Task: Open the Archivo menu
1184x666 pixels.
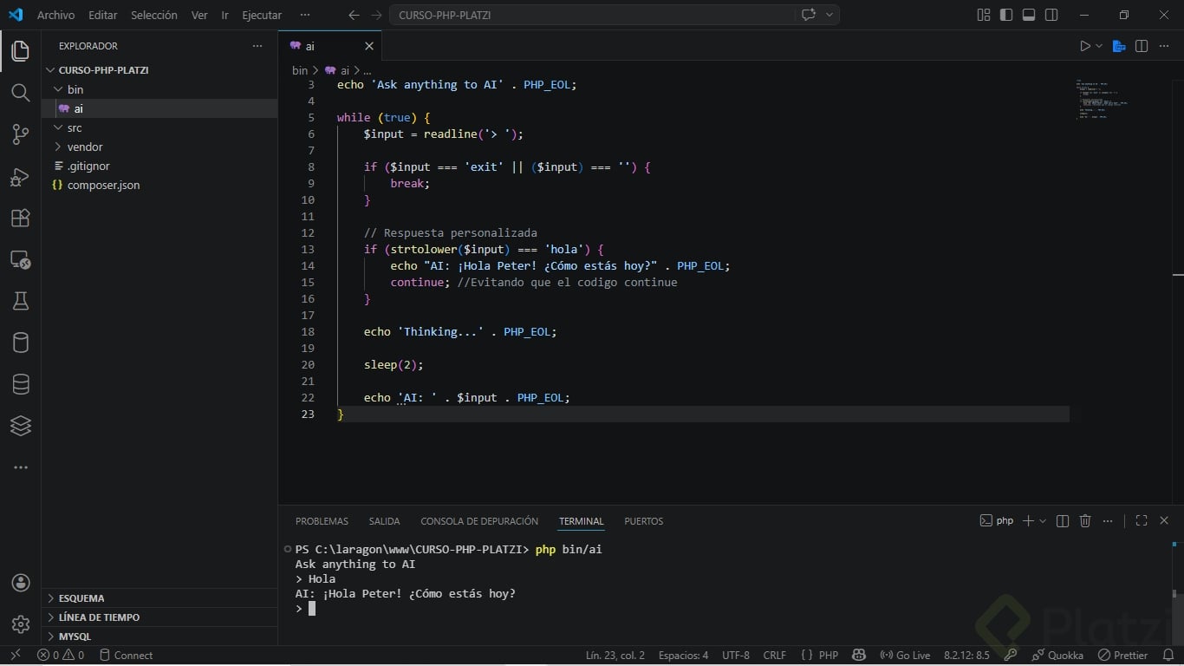Action: coord(55,15)
